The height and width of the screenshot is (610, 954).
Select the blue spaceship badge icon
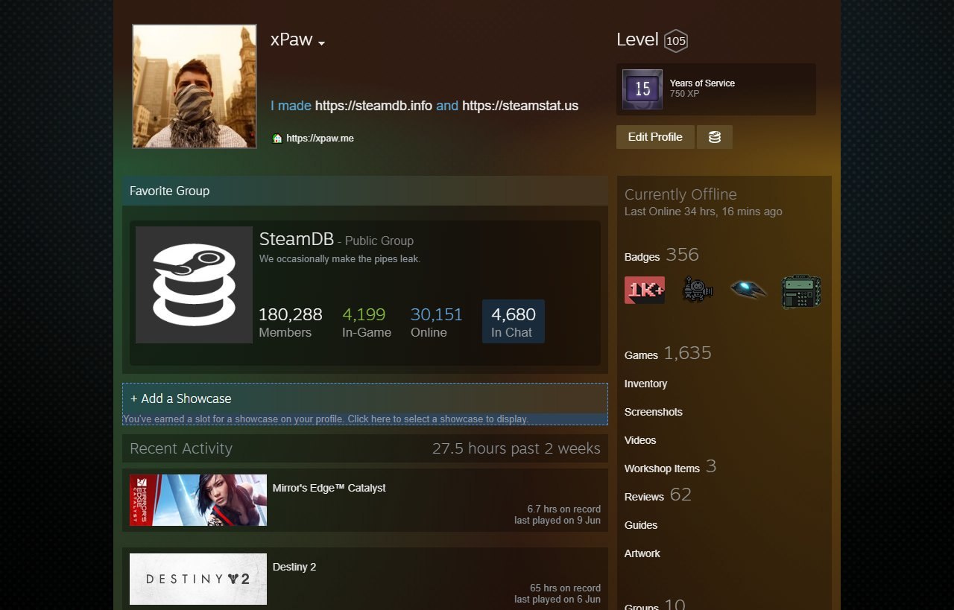tap(748, 290)
